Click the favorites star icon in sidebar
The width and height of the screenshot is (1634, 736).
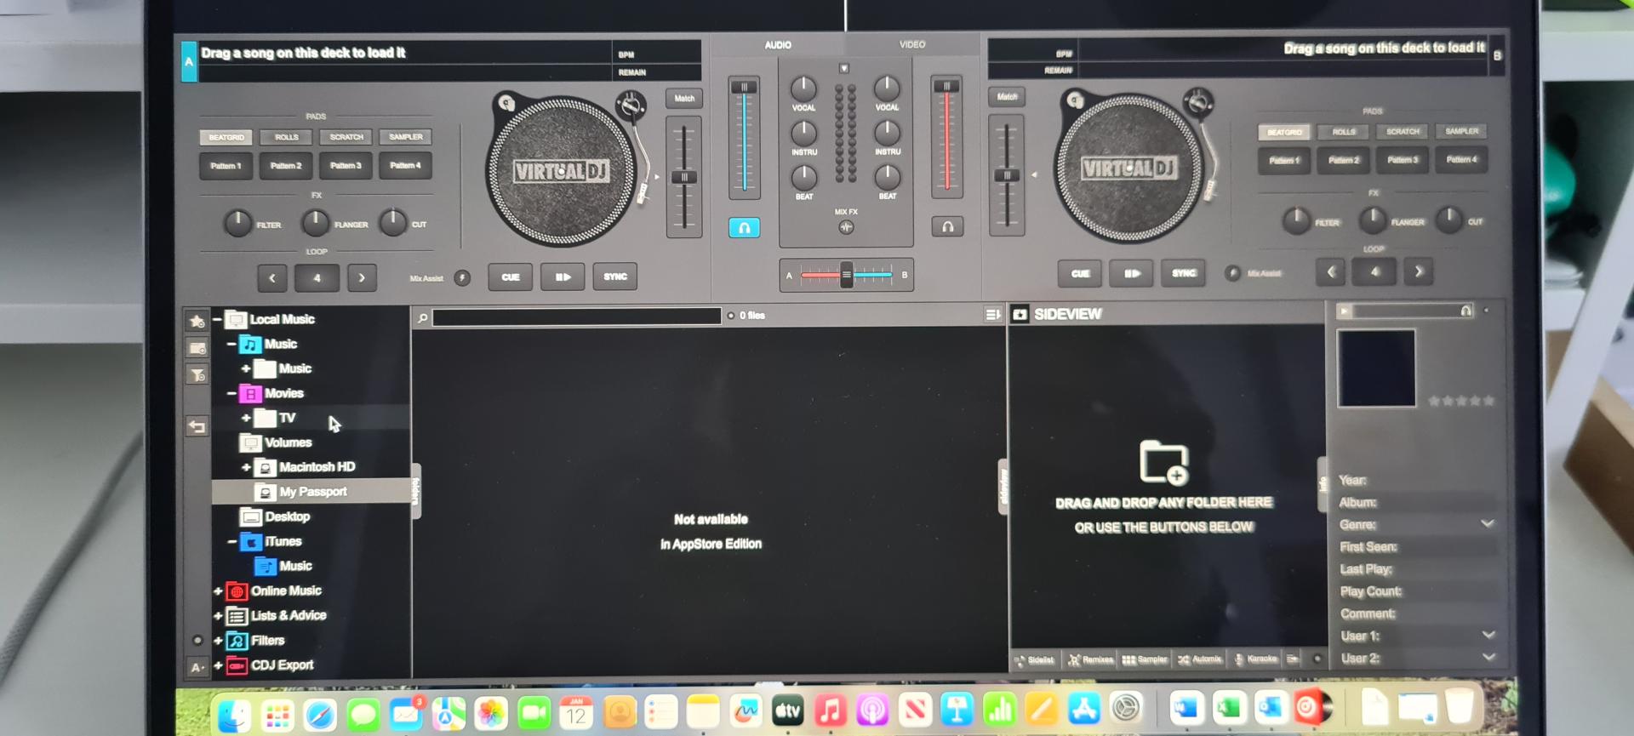click(x=197, y=321)
